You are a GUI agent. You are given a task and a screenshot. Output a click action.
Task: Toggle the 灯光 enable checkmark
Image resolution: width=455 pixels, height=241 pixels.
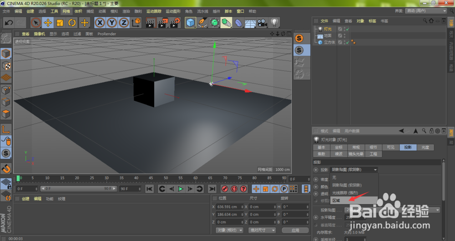click(347, 29)
